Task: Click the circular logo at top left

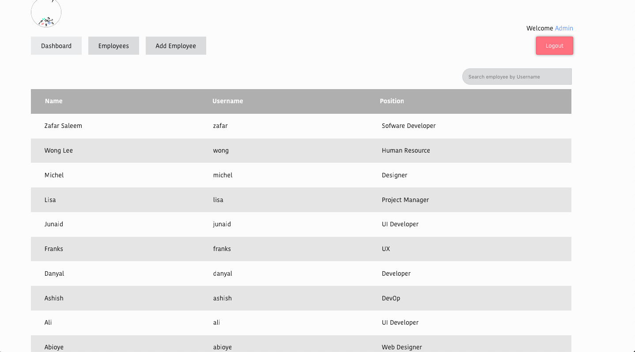Action: pos(46,13)
